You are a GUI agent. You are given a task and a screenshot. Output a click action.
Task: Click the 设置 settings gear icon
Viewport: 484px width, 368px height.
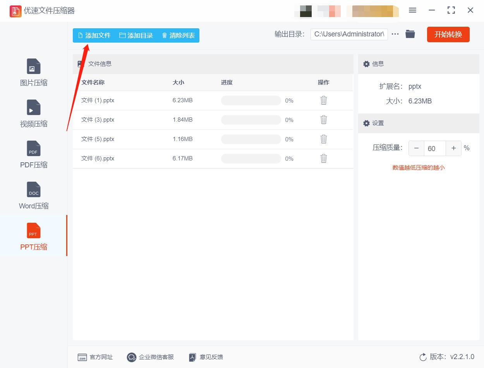(x=366, y=123)
